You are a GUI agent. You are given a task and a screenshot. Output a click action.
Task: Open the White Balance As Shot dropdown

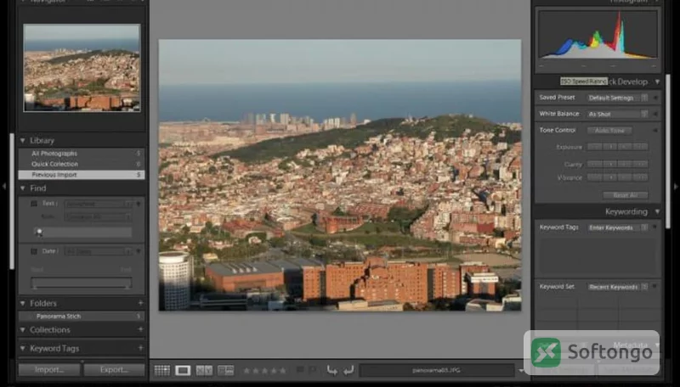point(618,114)
